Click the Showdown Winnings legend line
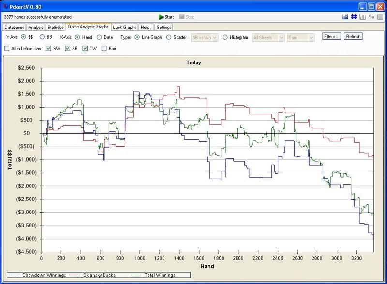 tap(14, 275)
